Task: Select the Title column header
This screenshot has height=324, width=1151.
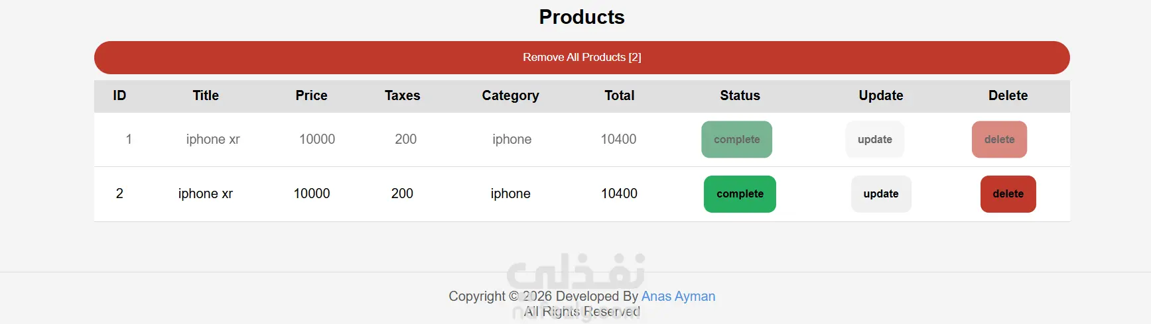Action: pos(206,95)
